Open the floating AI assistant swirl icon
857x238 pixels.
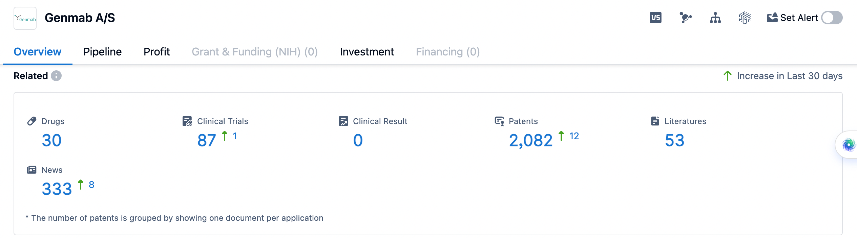click(849, 145)
